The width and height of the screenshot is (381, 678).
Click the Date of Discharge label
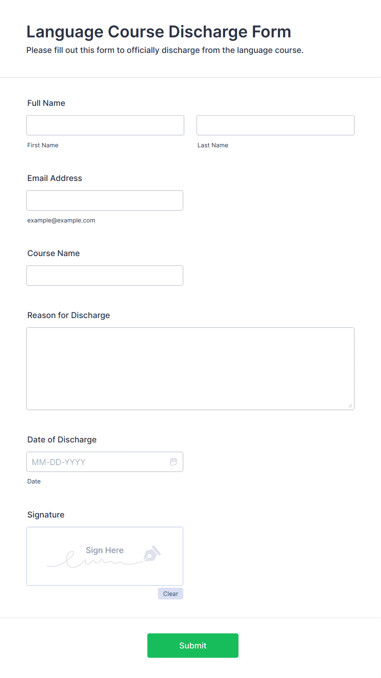(62, 440)
